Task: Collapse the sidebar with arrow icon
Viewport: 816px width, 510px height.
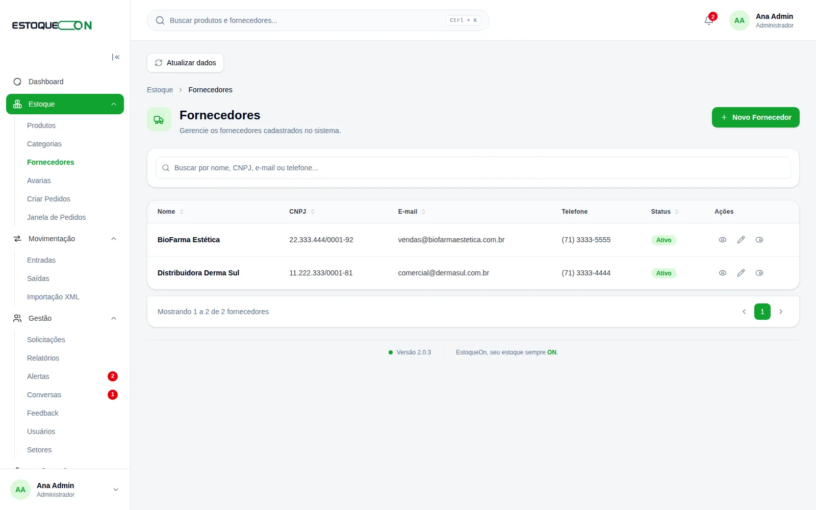Action: coord(116,57)
